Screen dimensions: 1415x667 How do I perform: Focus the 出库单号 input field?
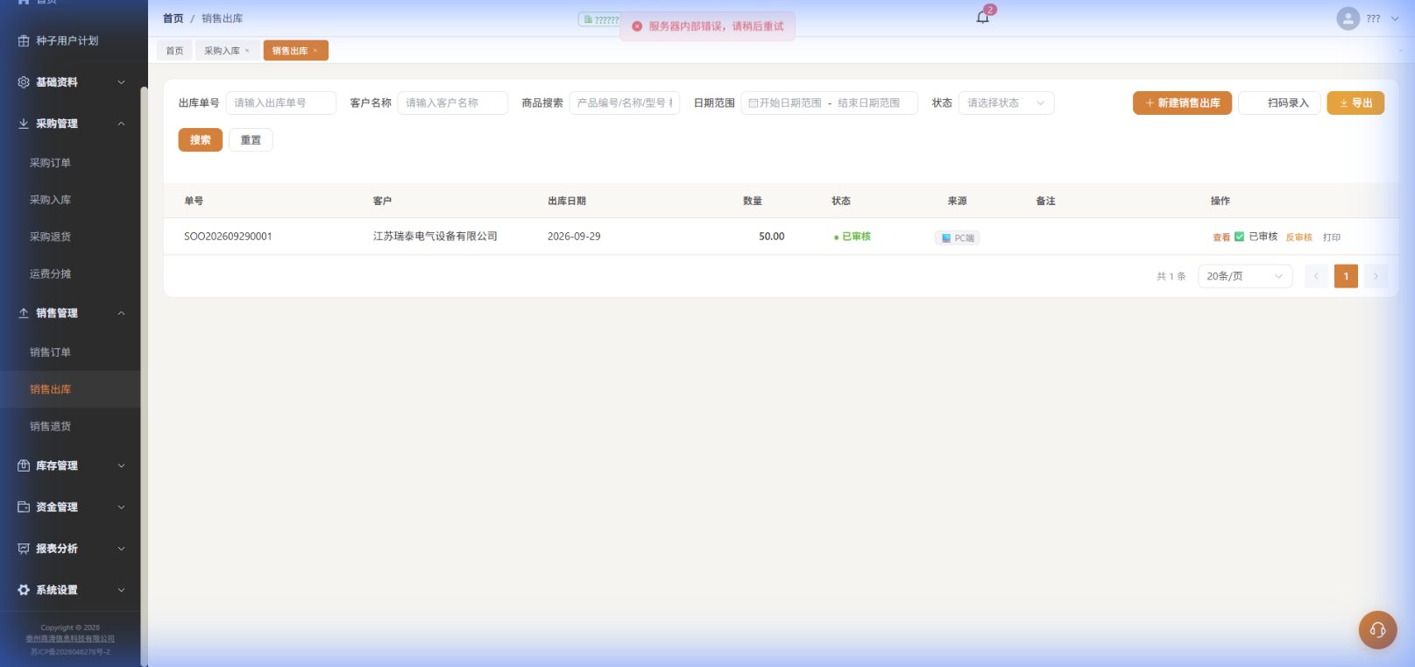(281, 103)
